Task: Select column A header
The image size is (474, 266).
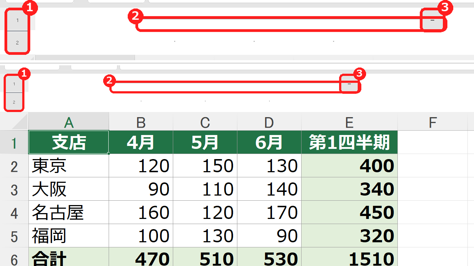Action: tap(69, 122)
